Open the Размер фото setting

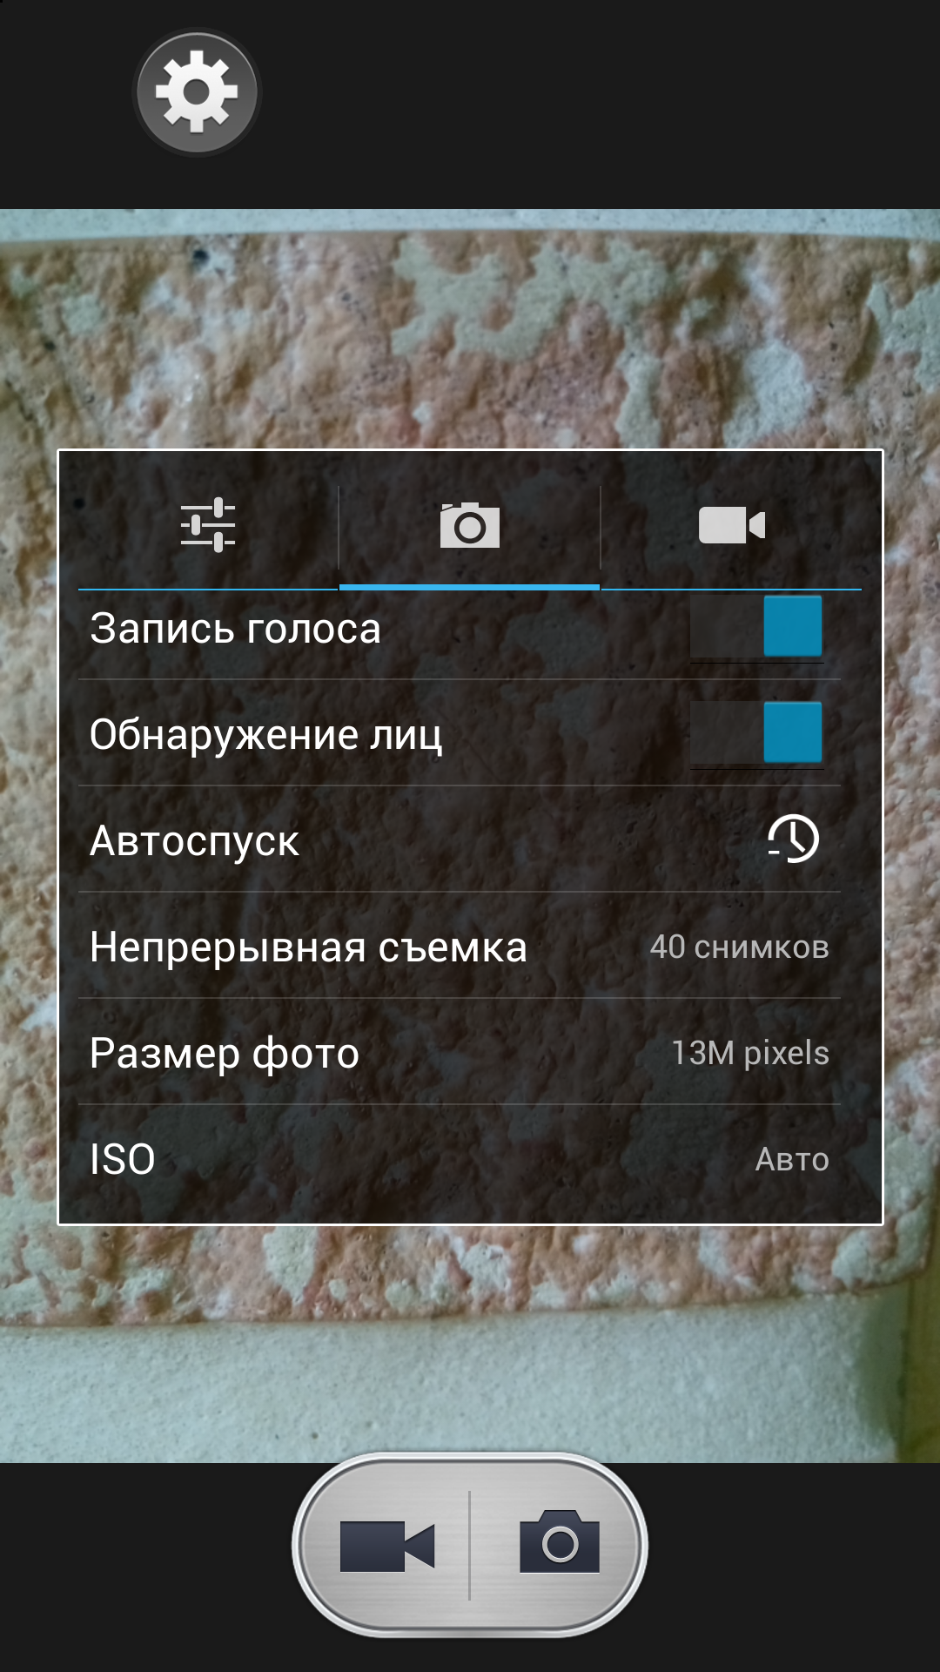click(x=460, y=1052)
